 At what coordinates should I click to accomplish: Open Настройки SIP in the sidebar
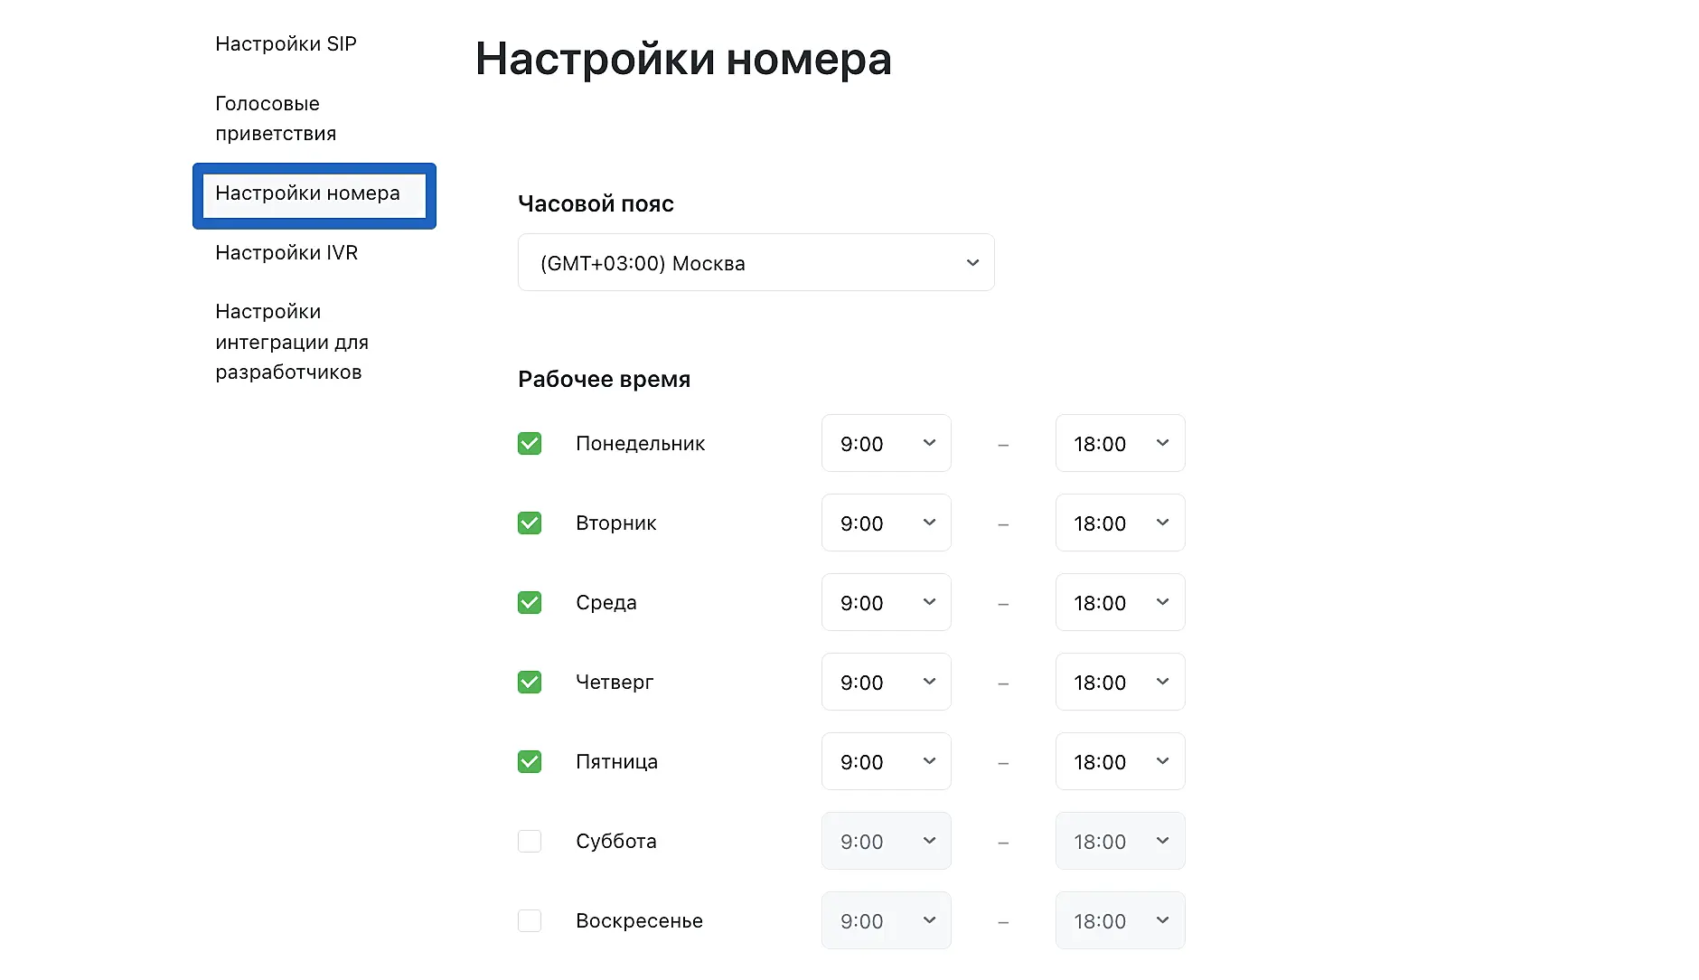[286, 44]
